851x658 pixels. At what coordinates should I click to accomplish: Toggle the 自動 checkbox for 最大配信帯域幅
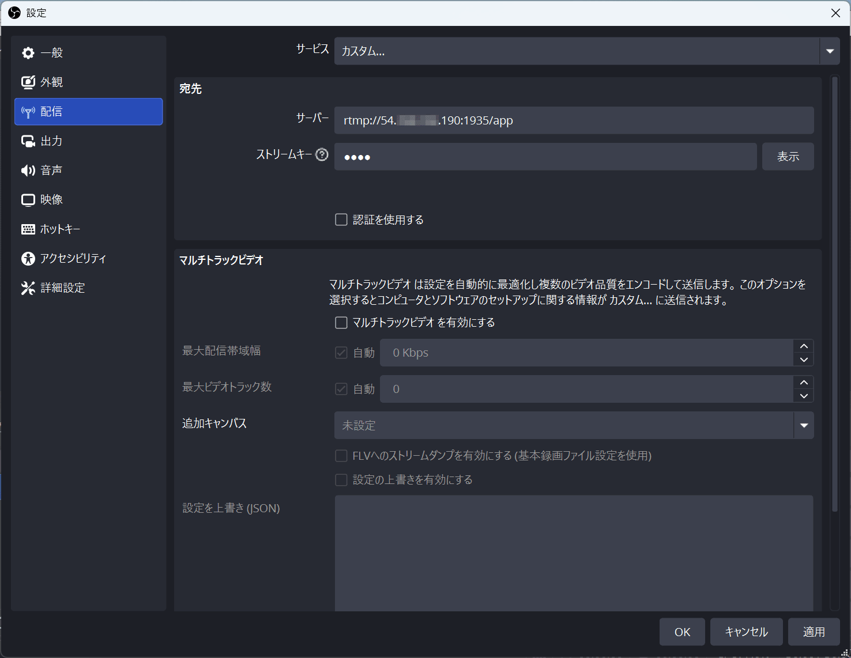(341, 353)
